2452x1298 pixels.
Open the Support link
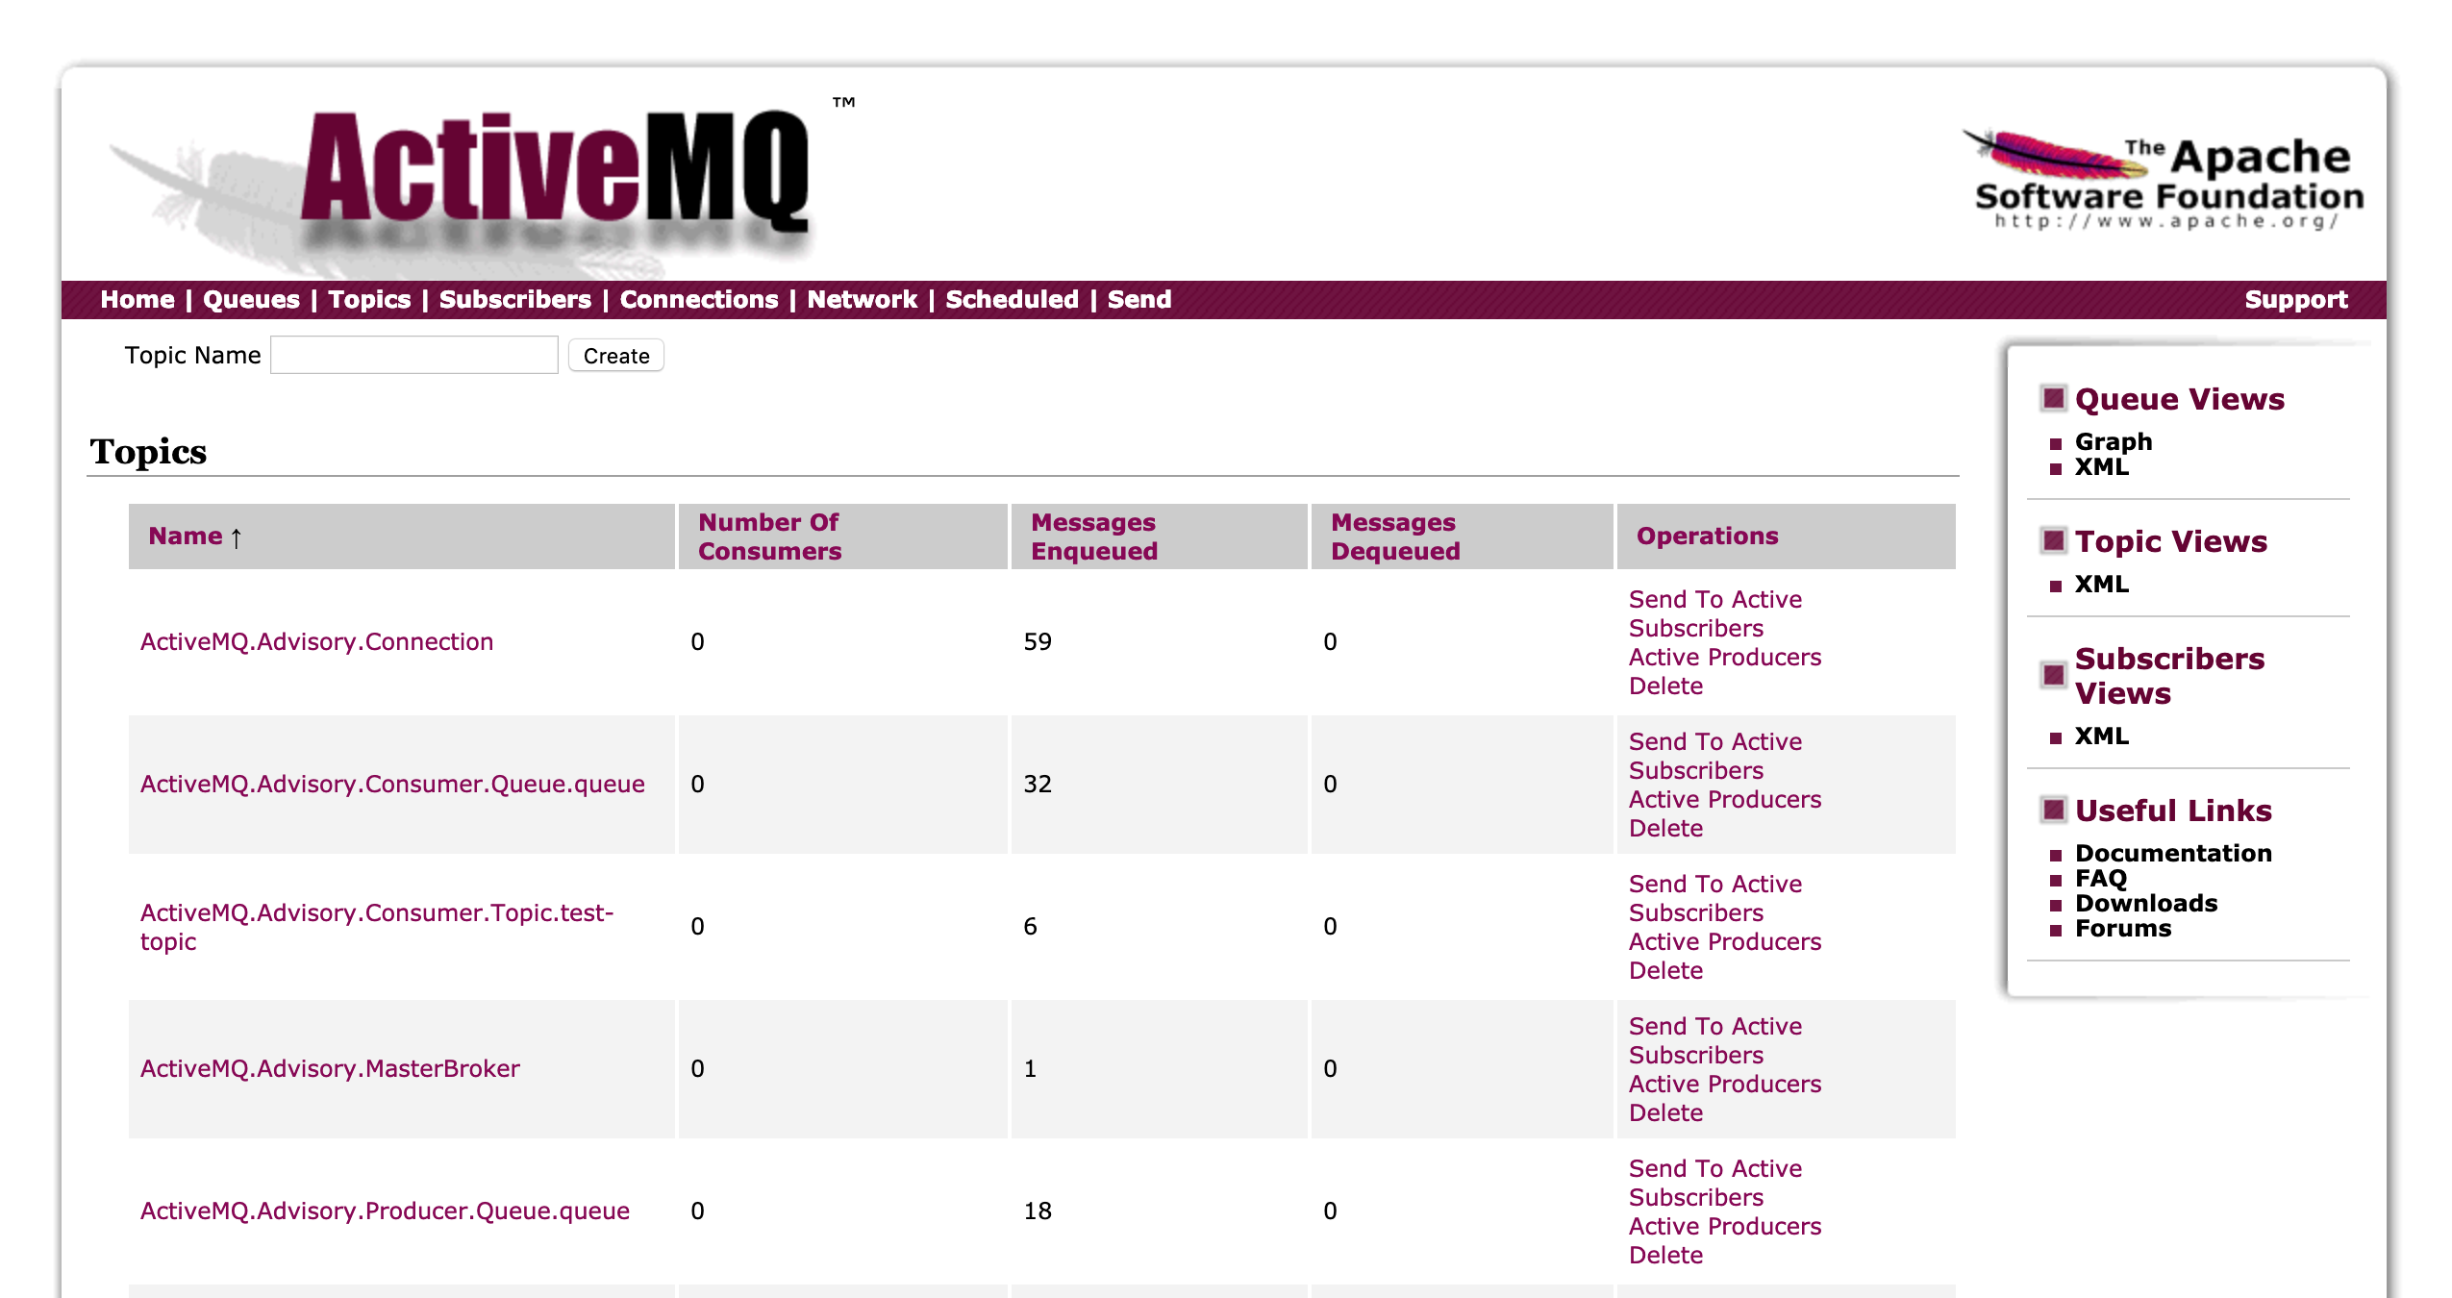tap(2295, 299)
